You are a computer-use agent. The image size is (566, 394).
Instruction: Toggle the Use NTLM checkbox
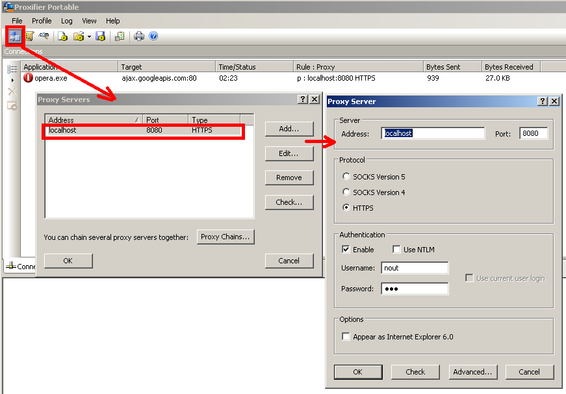396,249
